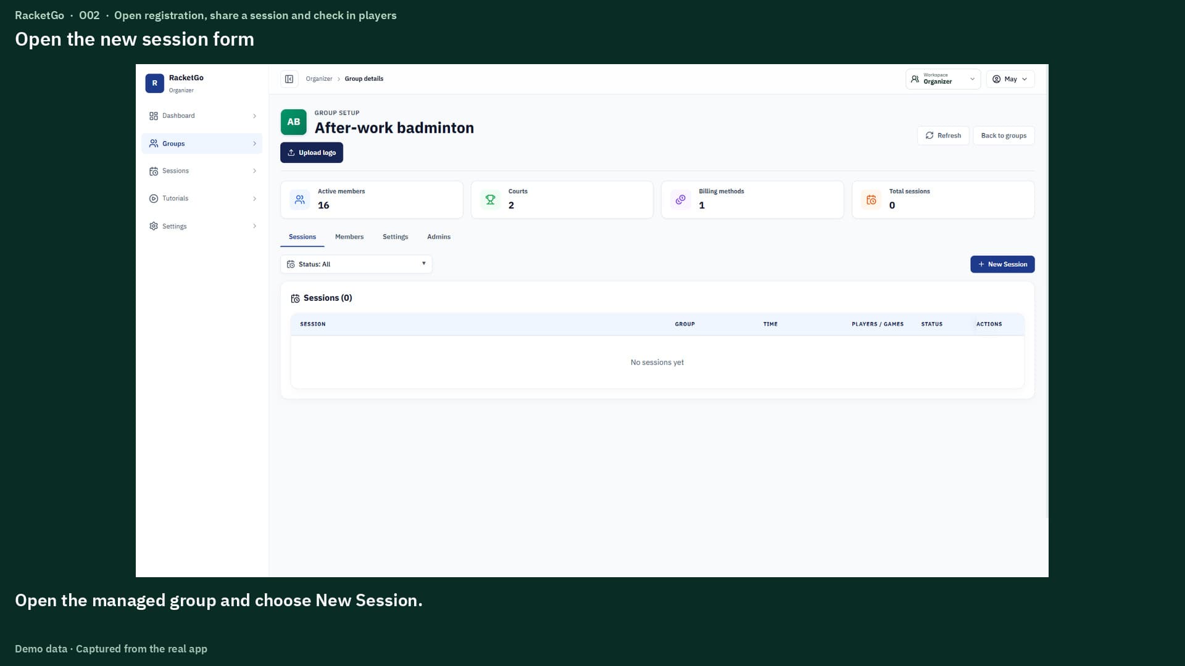Click the Refresh button
Viewport: 1185px width, 666px height.
click(943, 136)
